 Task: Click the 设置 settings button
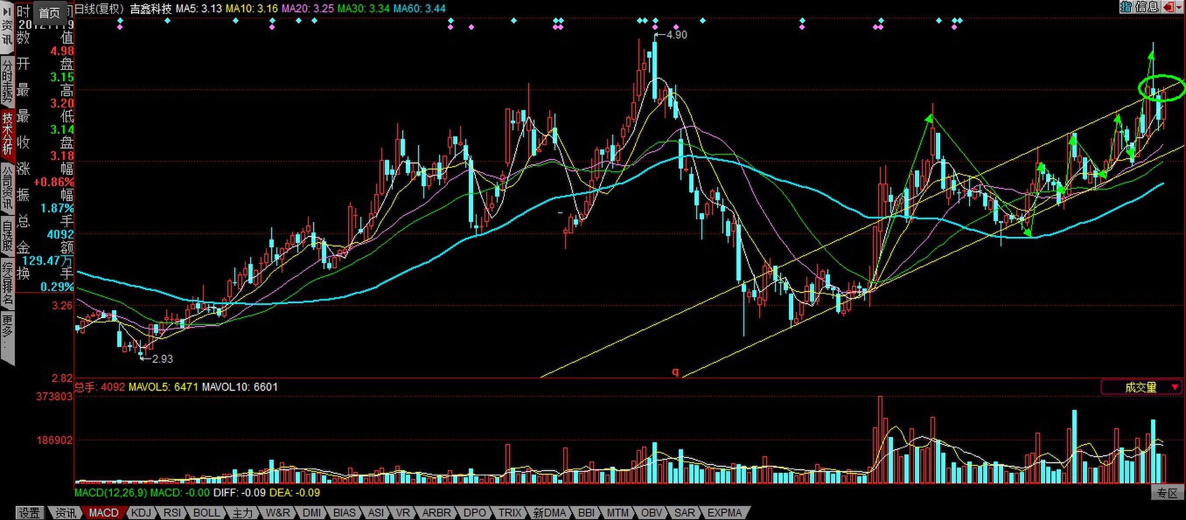(x=29, y=513)
